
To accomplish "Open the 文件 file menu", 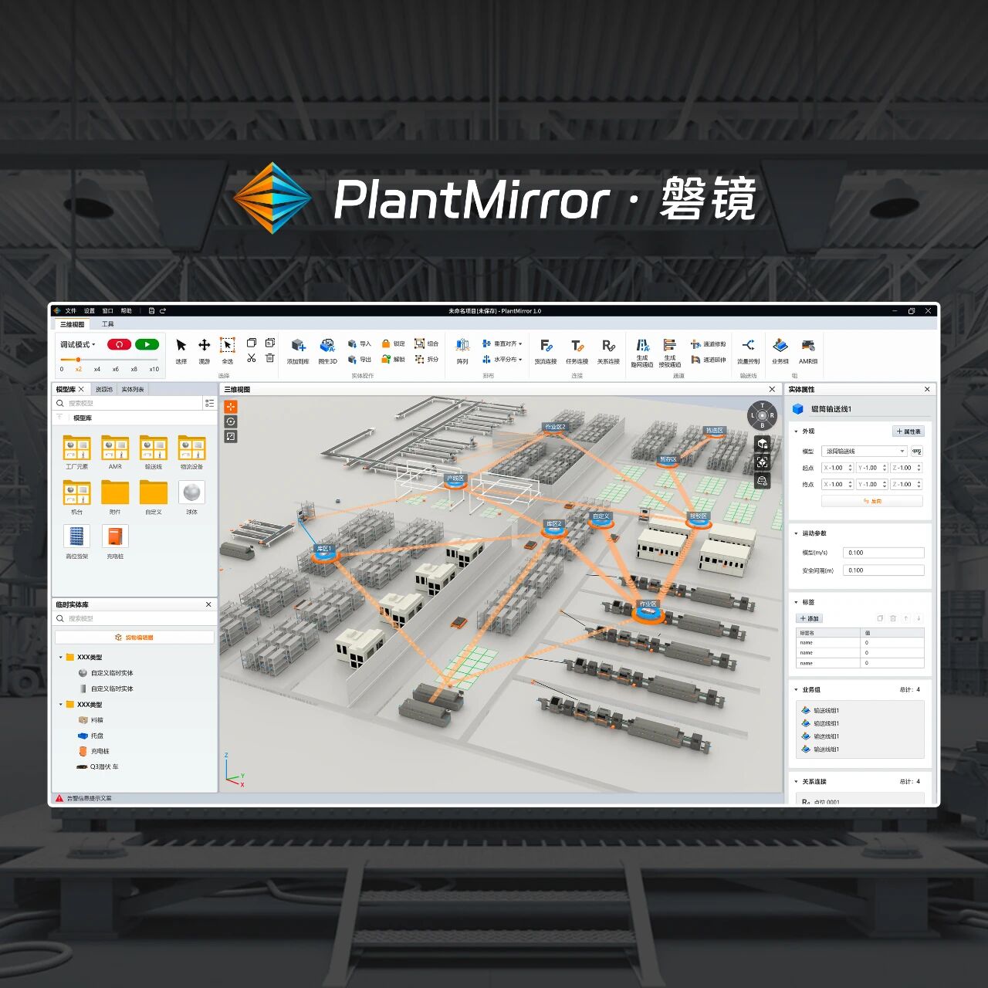I will (71, 311).
